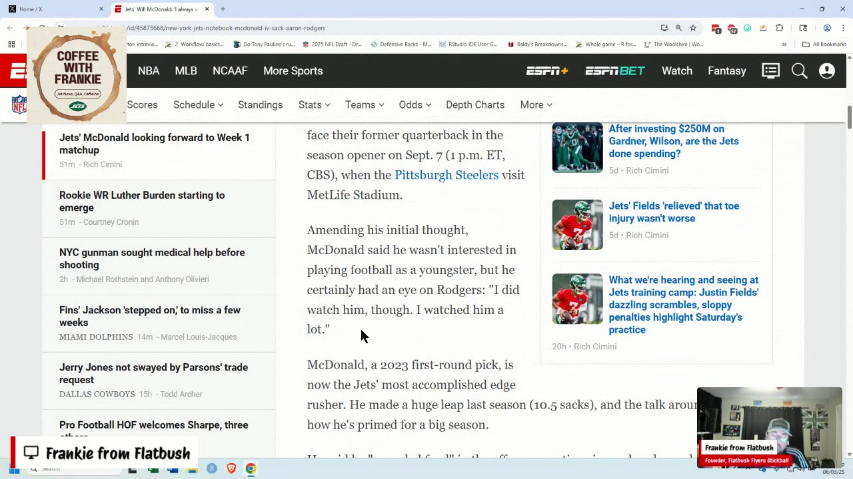Screen dimensions: 853x479
Task: Click the Chrome zoom magnifier icon
Action: (x=678, y=28)
